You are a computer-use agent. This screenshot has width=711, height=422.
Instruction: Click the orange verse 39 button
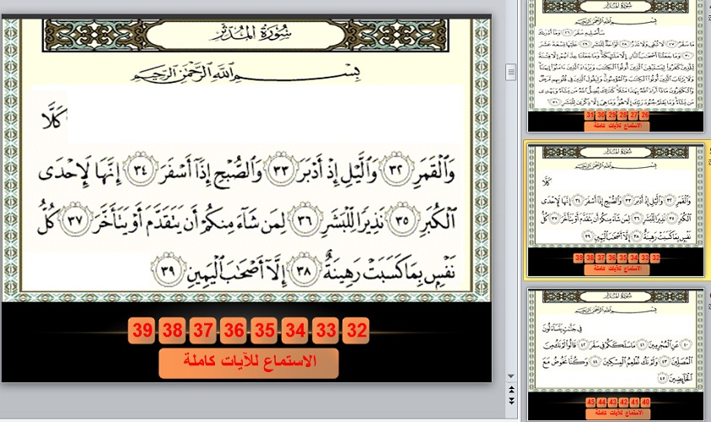tap(142, 330)
